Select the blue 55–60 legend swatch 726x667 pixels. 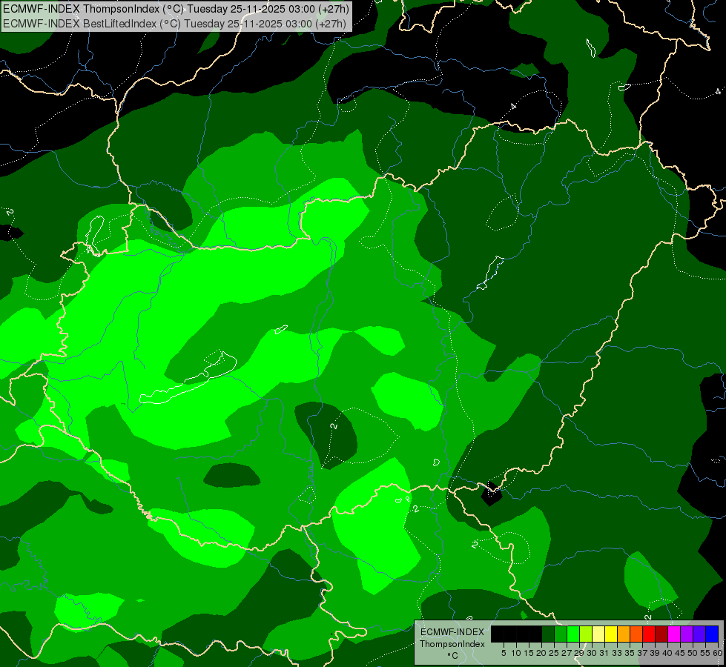click(712, 634)
